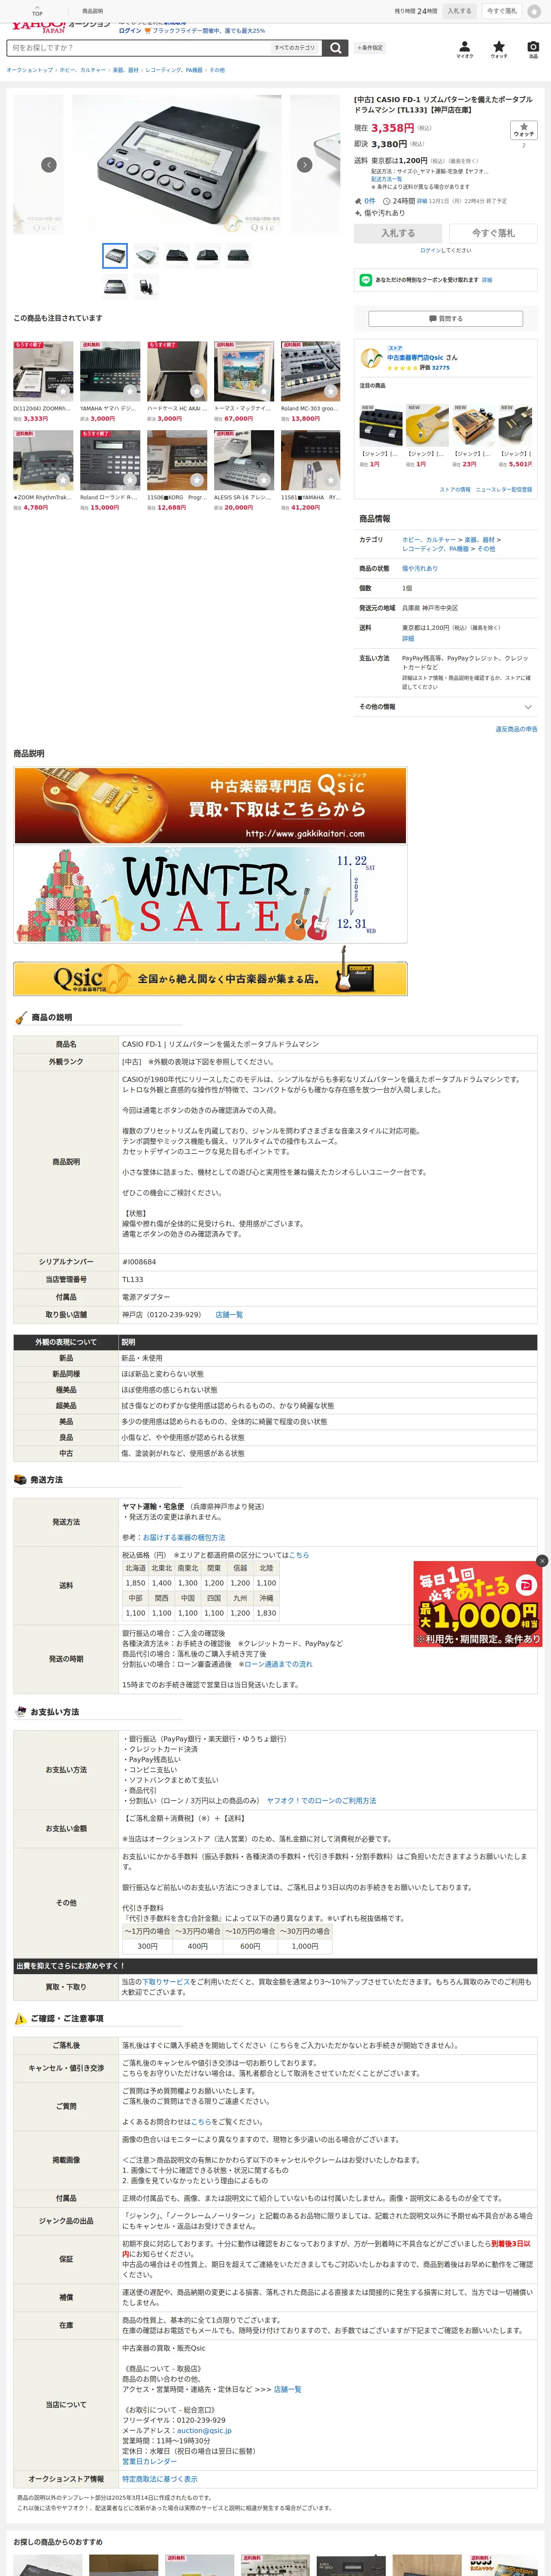This screenshot has width=551, height=2576.
Task: Open the Qsic 買取・下取 banner
Action: 210,805
